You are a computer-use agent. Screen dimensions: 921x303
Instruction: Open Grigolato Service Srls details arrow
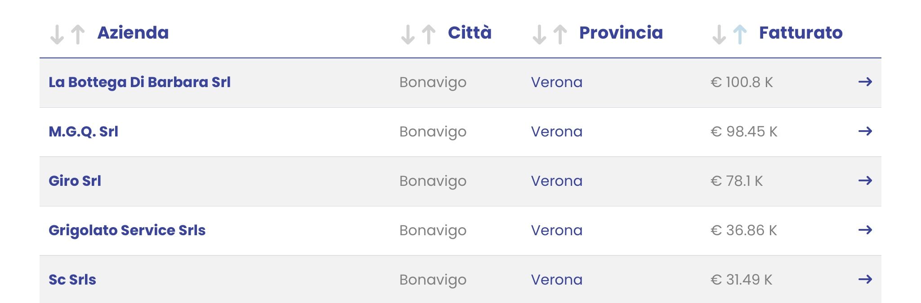(x=865, y=230)
